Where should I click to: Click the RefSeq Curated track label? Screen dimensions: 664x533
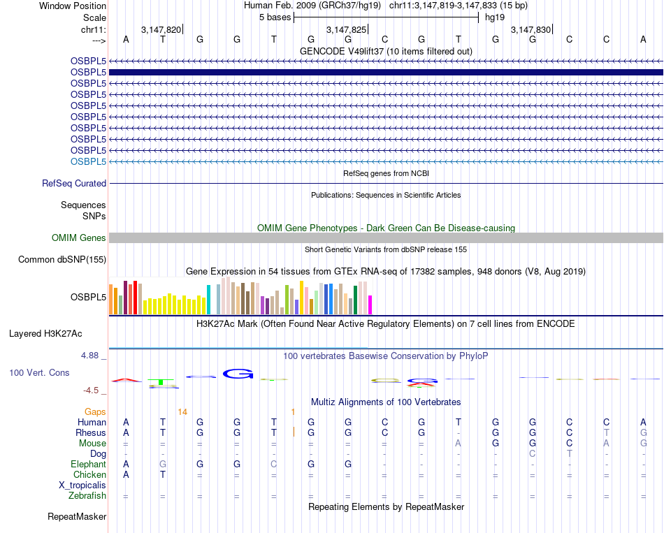pos(73,183)
